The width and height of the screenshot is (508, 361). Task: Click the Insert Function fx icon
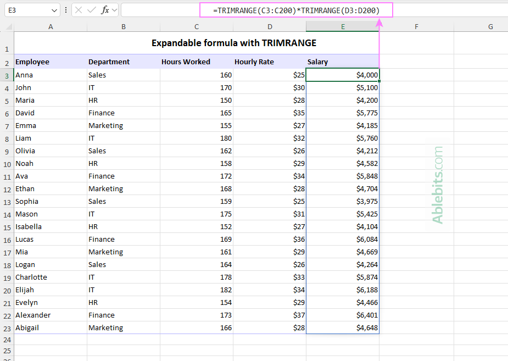click(104, 10)
